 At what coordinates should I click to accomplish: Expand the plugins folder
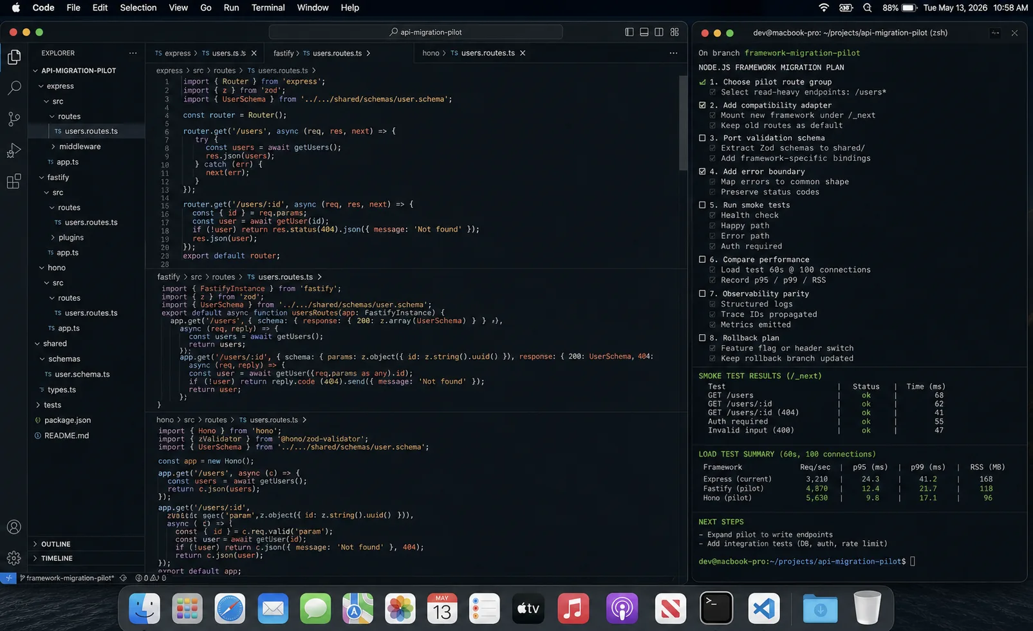53,238
